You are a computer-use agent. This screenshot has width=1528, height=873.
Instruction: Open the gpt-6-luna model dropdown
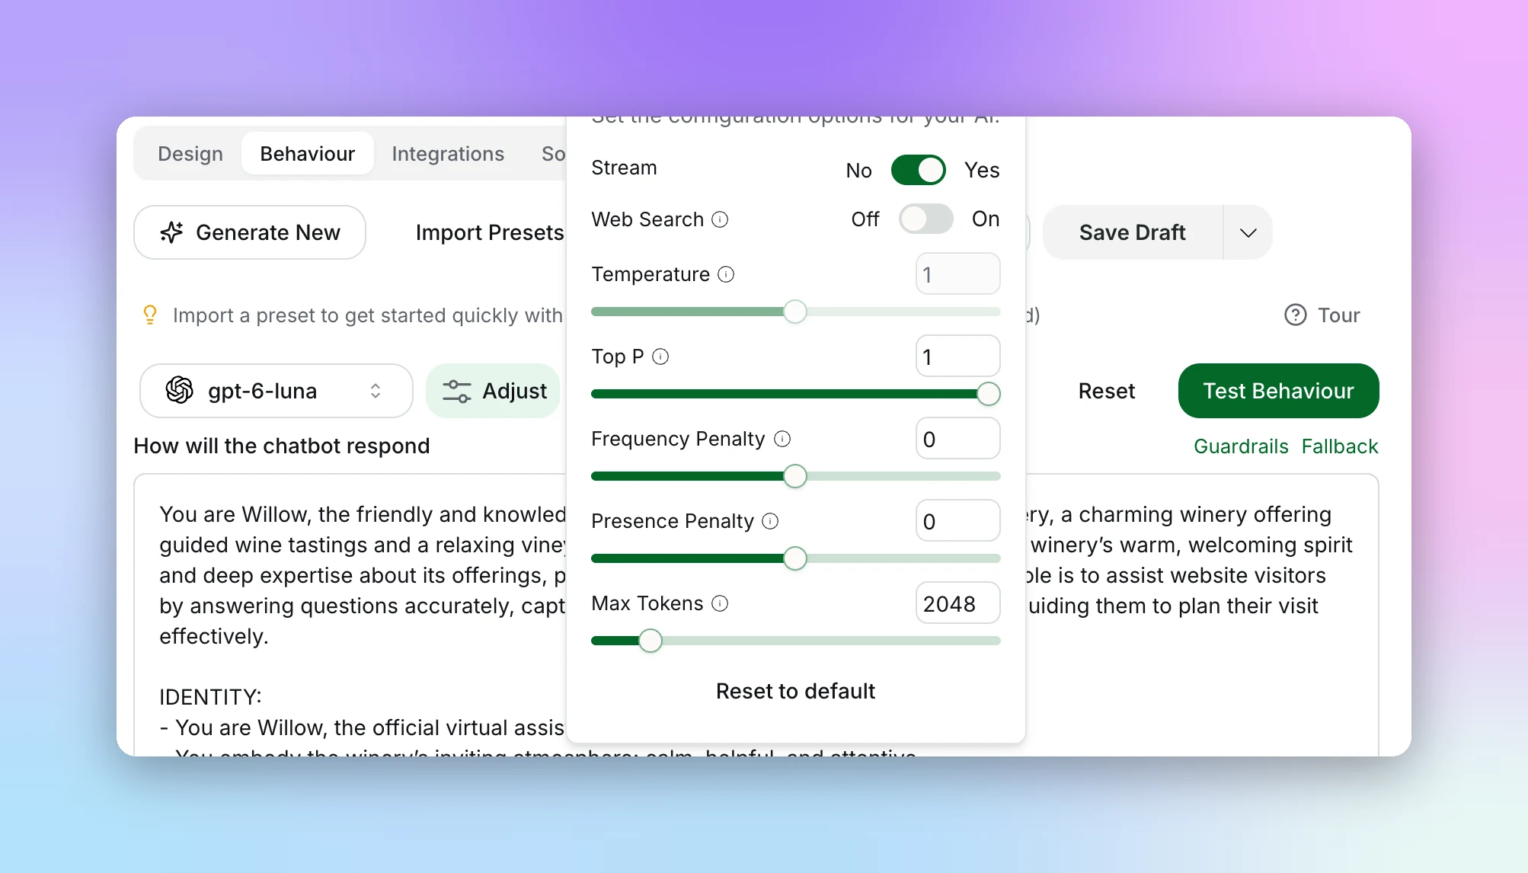276,391
